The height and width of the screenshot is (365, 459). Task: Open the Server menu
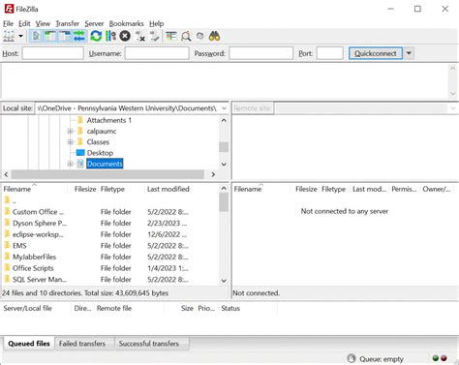tap(94, 23)
